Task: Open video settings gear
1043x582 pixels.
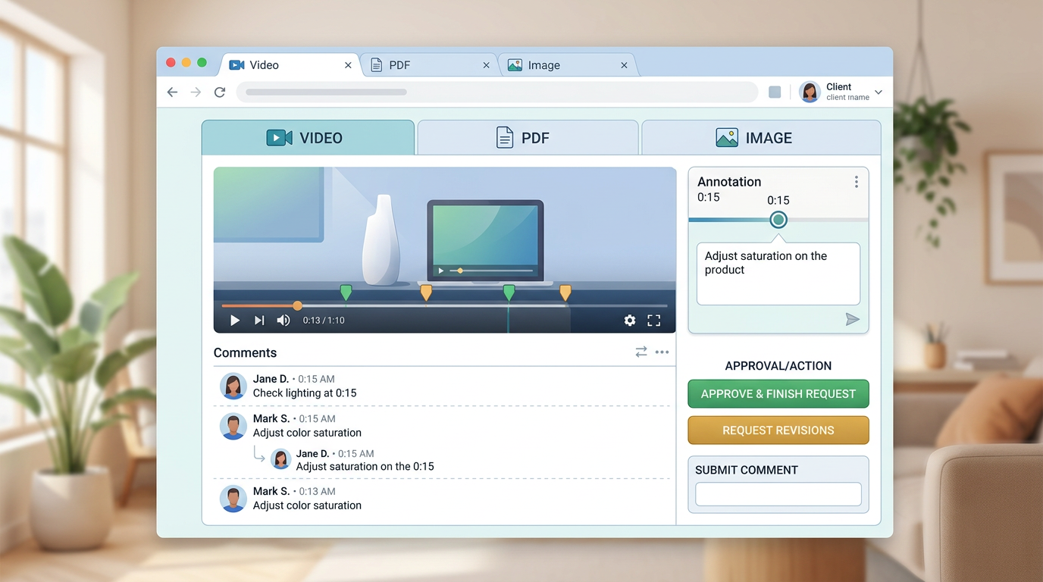Action: pyautogui.click(x=630, y=321)
